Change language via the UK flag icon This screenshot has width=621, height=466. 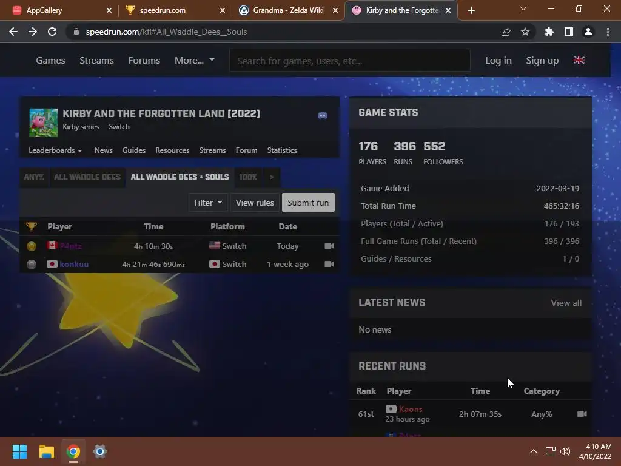[x=579, y=60]
